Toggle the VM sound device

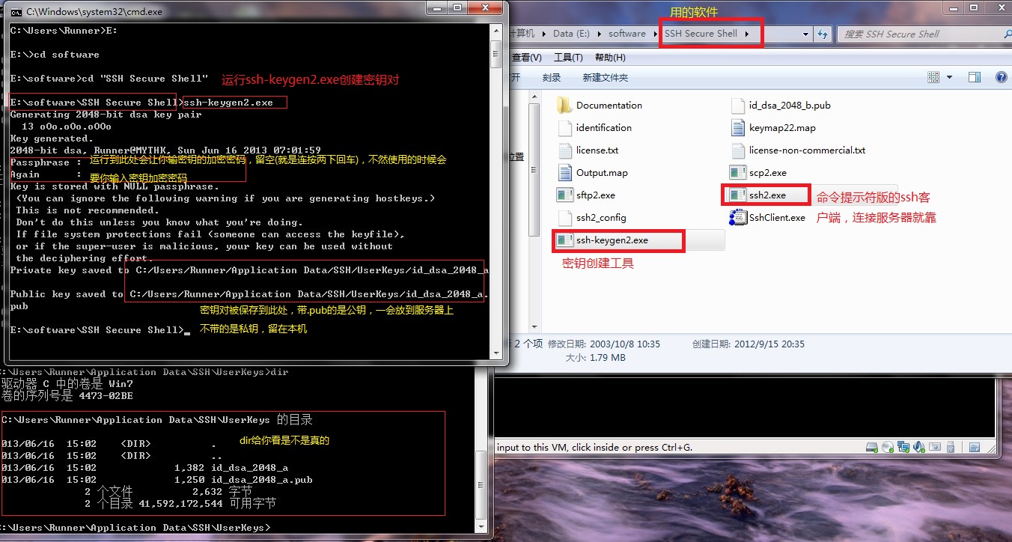tap(918, 446)
